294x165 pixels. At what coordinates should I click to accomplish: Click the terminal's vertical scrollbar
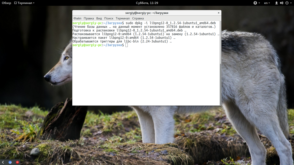(x=220, y=83)
